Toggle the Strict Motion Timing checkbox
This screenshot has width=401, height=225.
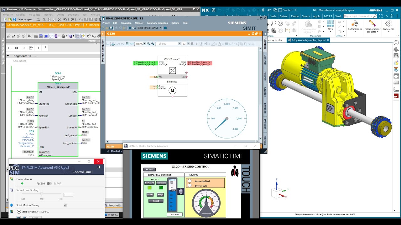(x=65, y=205)
